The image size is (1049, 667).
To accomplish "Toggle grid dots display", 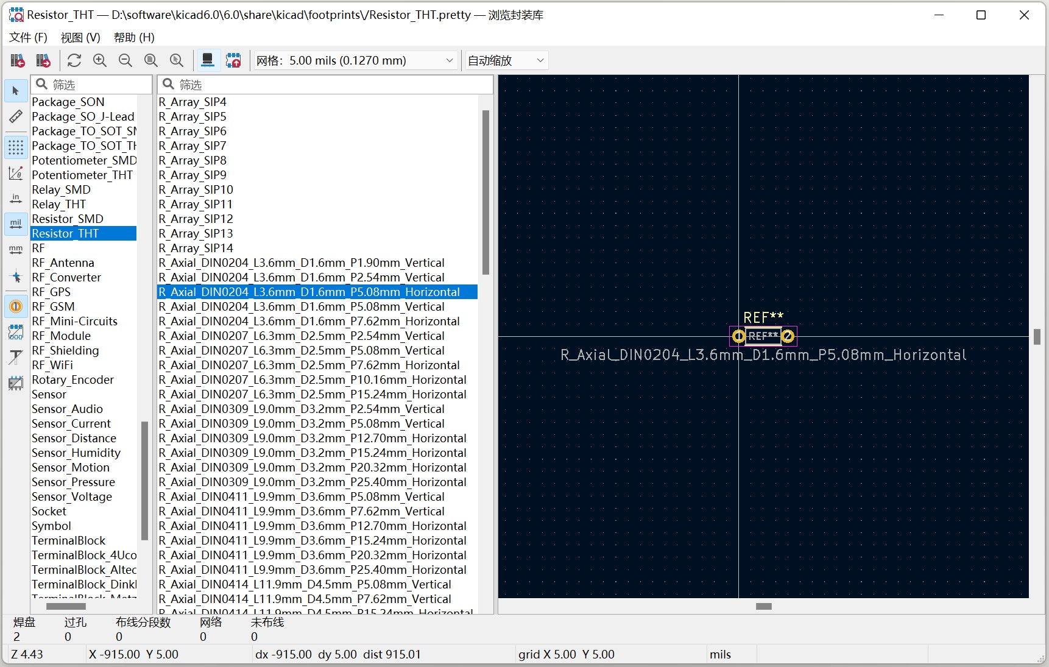I will [x=16, y=147].
